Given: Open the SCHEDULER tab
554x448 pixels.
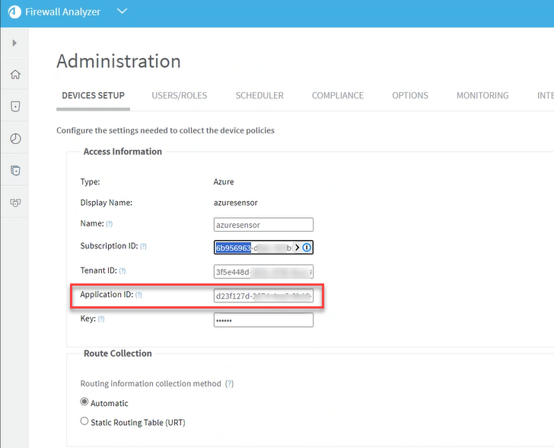Looking at the screenshot, I should [x=259, y=95].
